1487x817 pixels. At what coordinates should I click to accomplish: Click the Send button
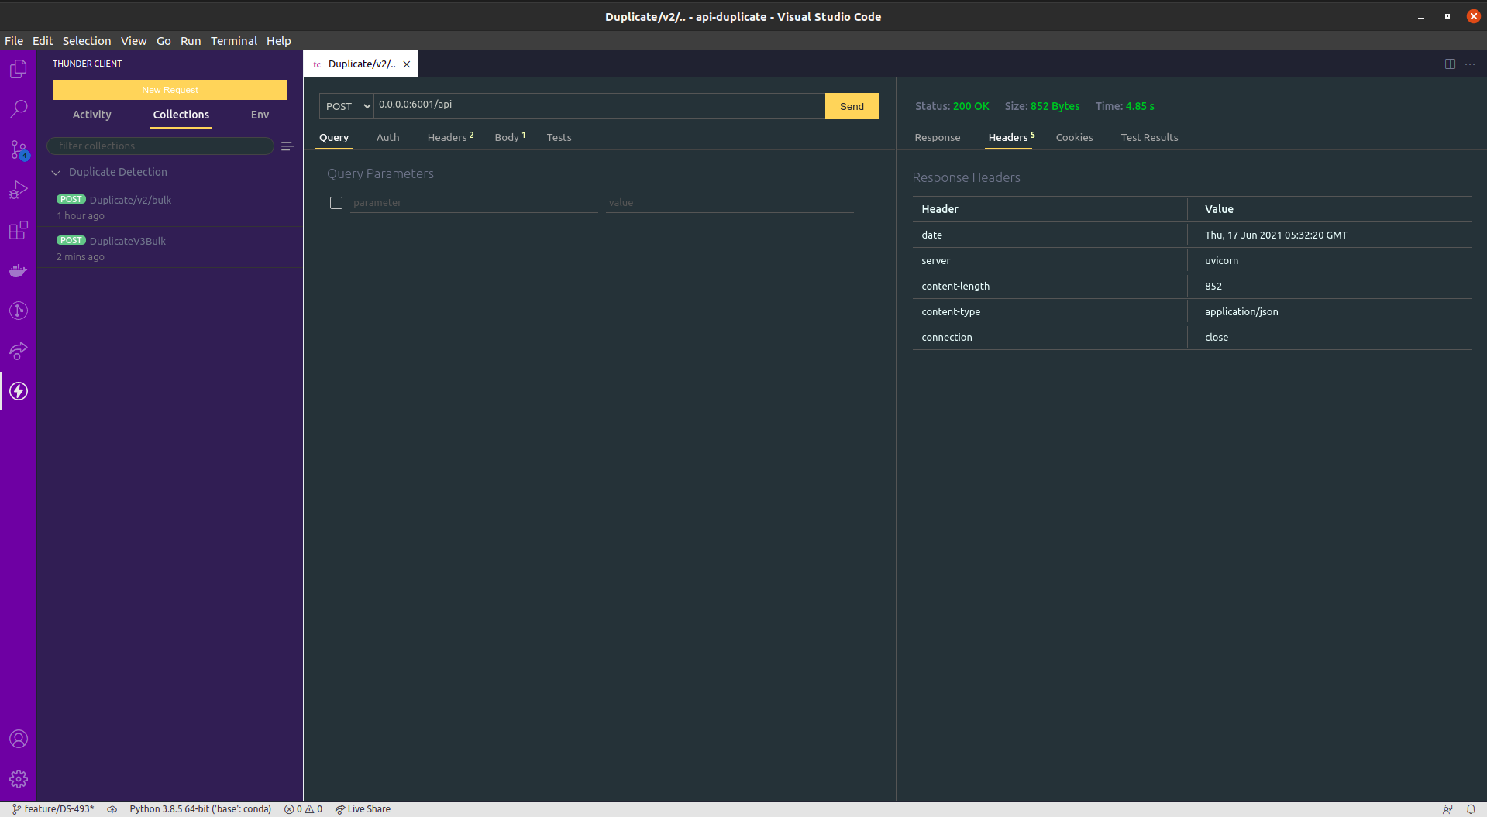[852, 106]
